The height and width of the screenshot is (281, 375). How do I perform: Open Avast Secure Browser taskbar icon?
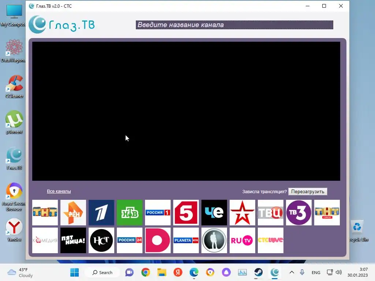(x=210, y=272)
